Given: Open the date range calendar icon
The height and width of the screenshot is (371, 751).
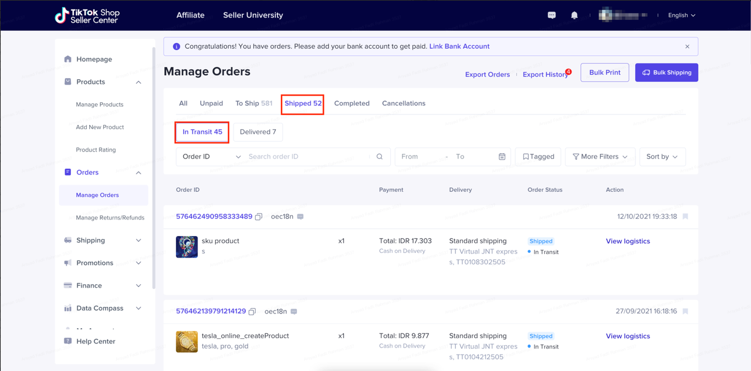Looking at the screenshot, I should [502, 157].
